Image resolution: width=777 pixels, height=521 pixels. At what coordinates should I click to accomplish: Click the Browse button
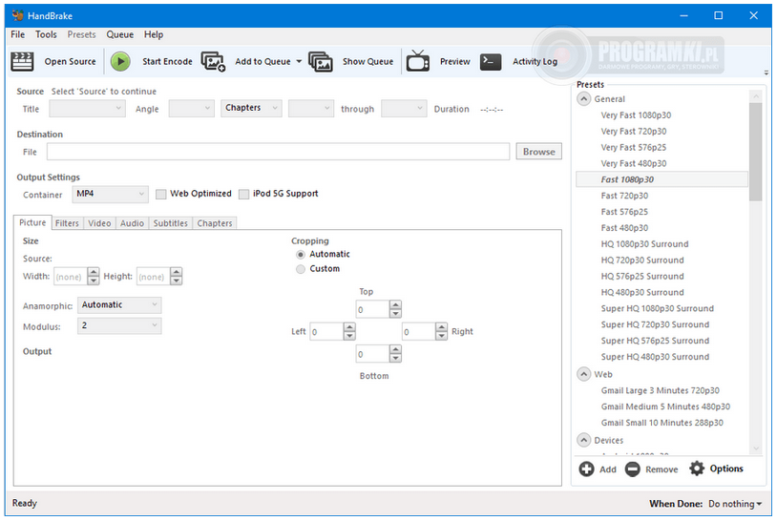[x=538, y=152]
